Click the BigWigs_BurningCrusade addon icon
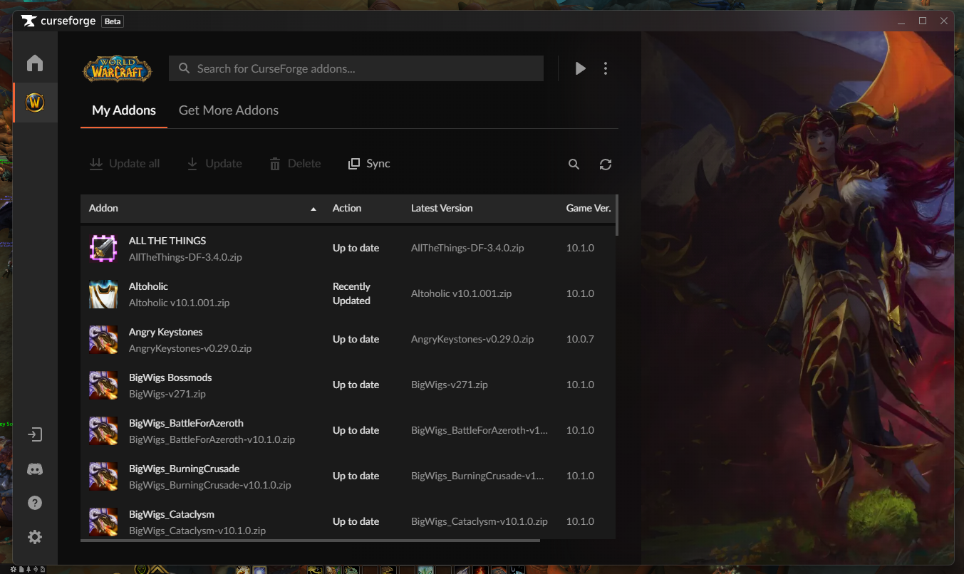The height and width of the screenshot is (574, 964). [x=103, y=476]
